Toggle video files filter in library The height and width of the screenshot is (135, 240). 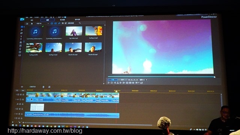coord(52,23)
